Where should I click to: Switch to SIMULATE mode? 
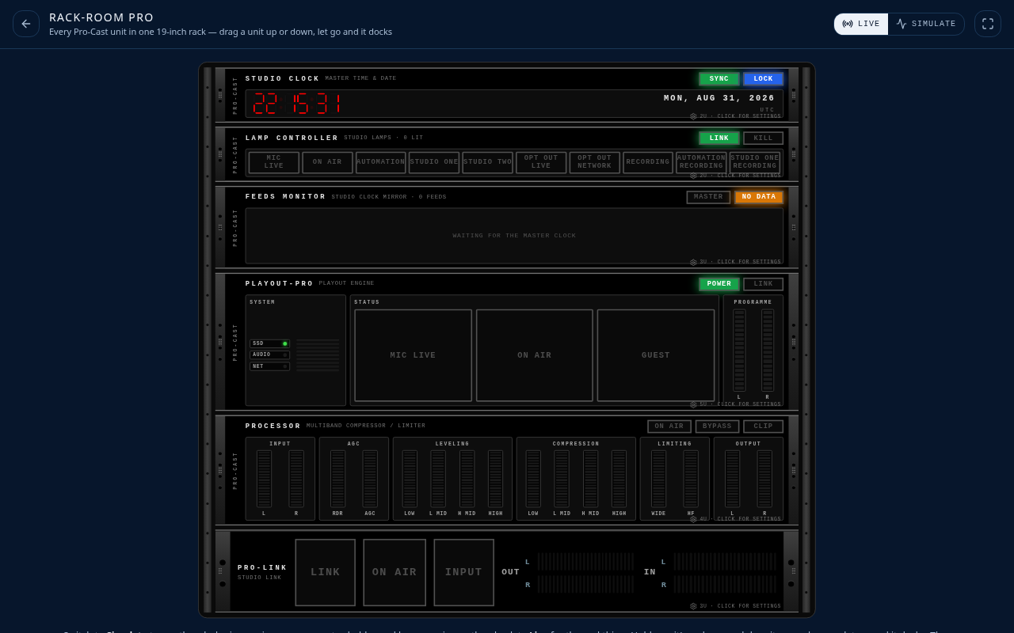(926, 24)
